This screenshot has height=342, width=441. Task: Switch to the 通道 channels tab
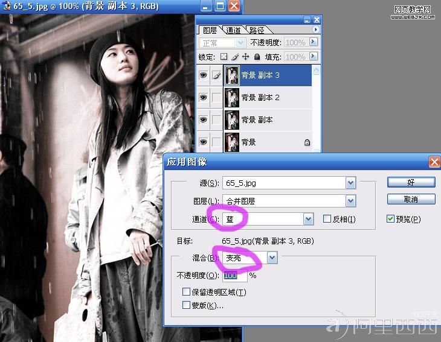coord(233,30)
